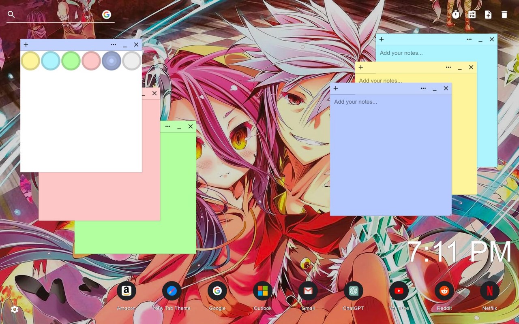Open the three-dot menu on the white note
519x324 pixels.
(x=114, y=45)
